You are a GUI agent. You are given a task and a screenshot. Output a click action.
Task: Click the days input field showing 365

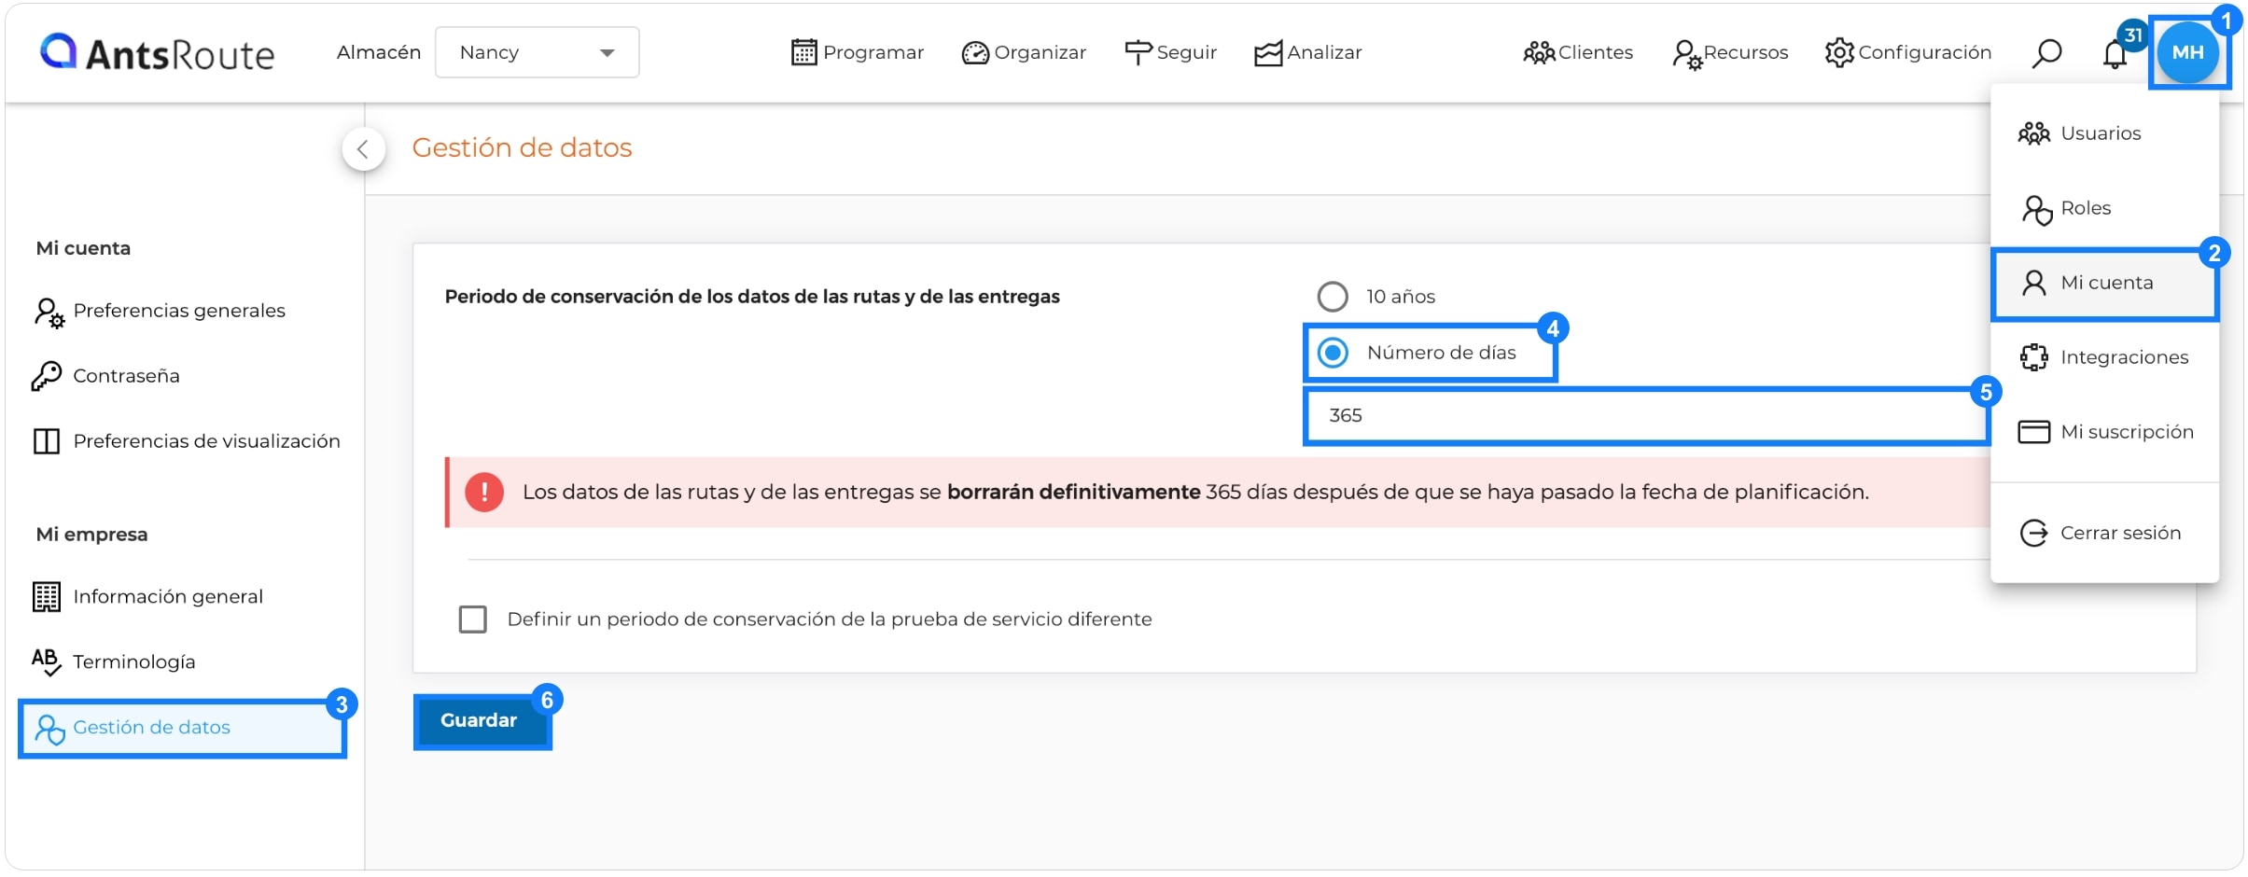1646,416
